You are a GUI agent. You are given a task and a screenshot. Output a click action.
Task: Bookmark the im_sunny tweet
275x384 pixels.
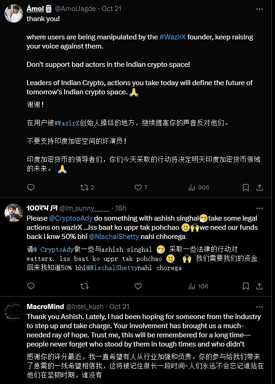pyautogui.click(x=246, y=286)
